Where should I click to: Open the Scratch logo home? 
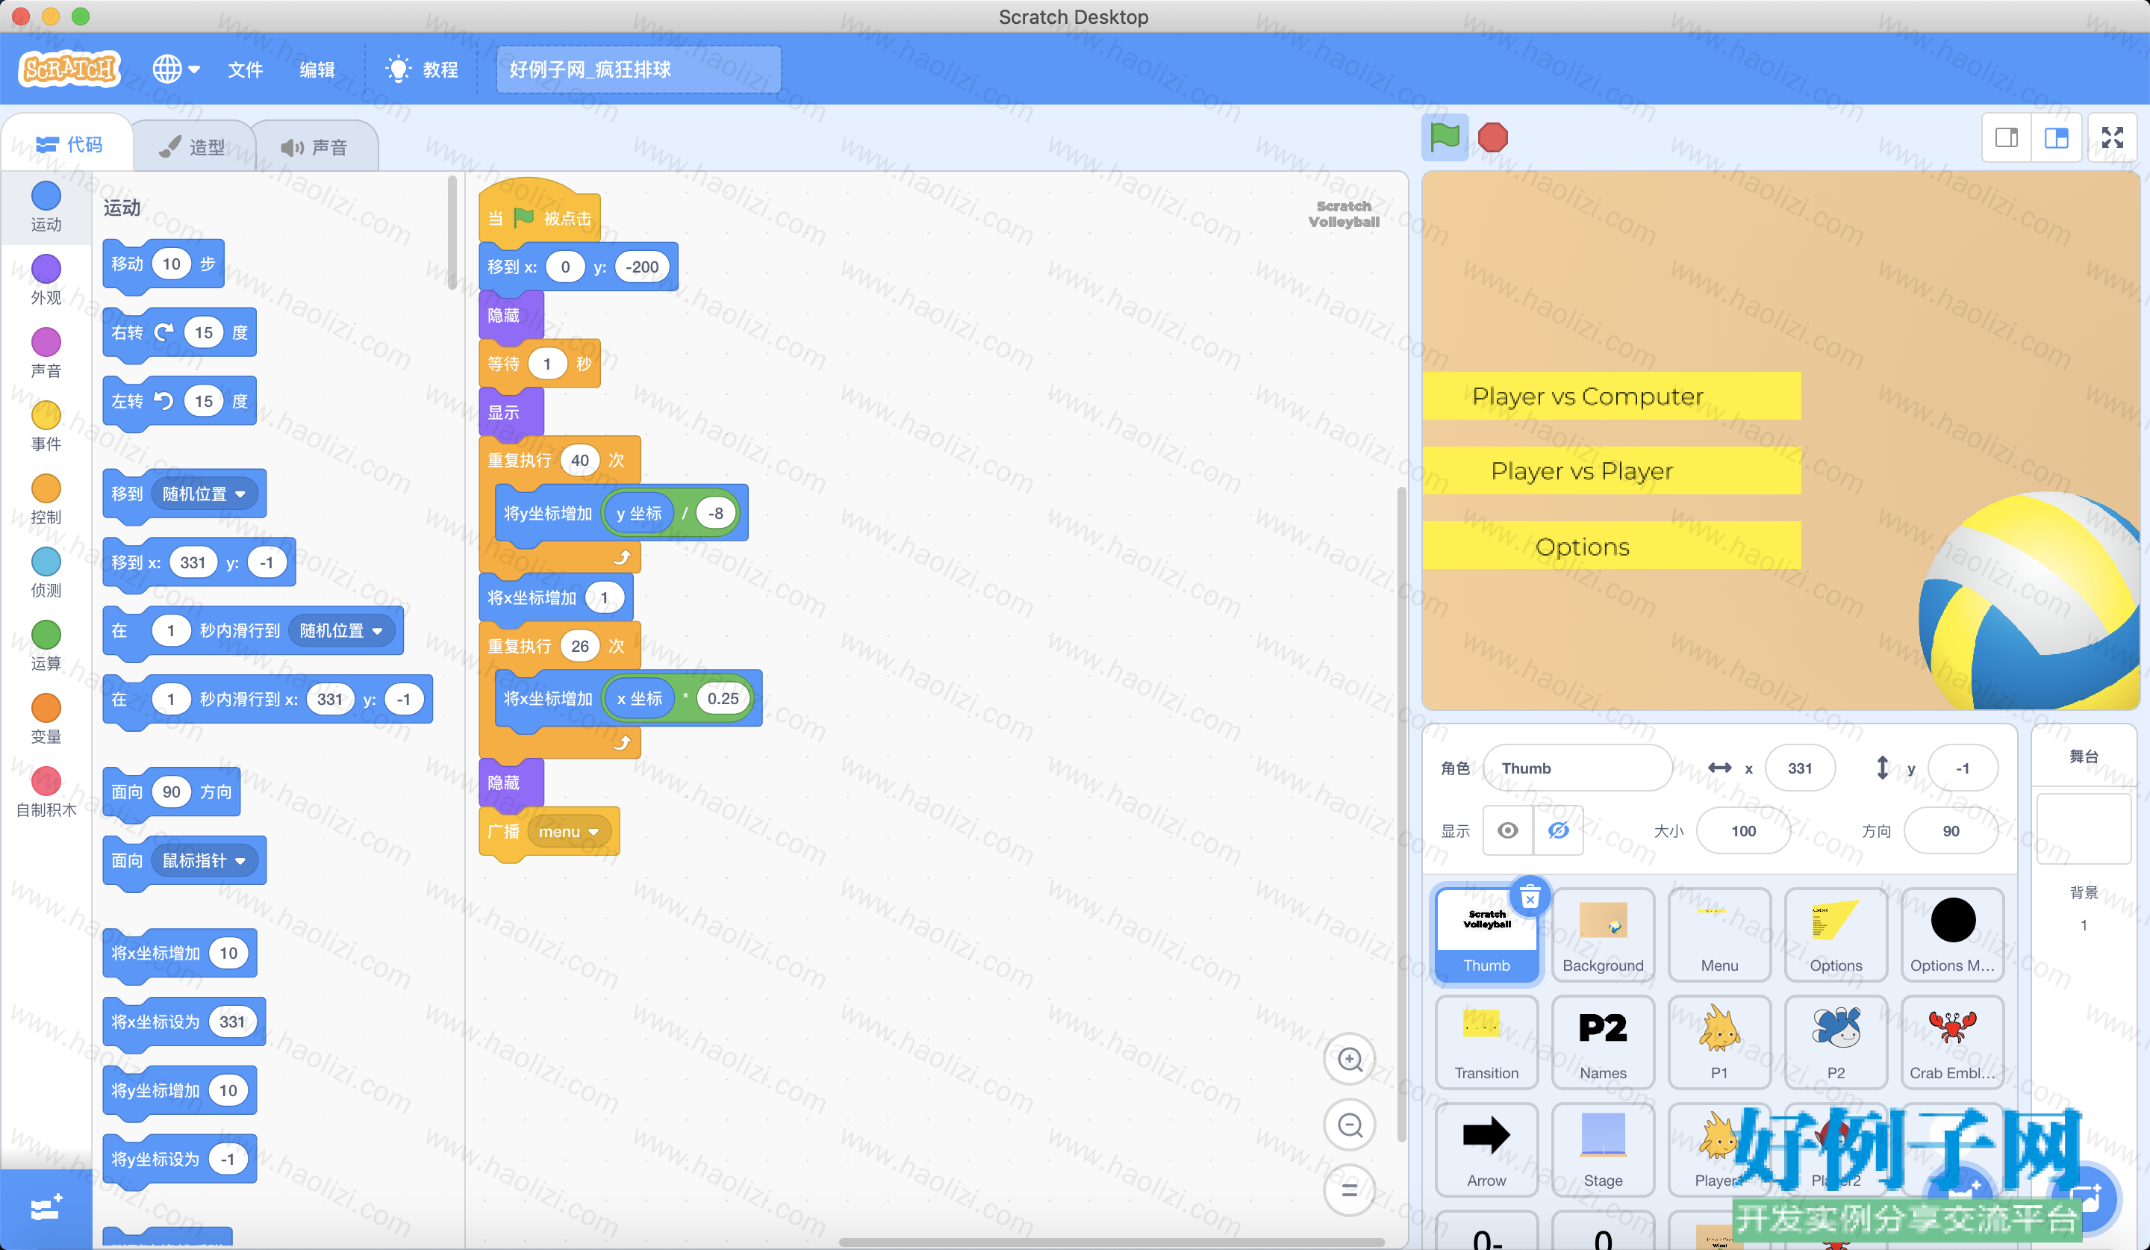(69, 68)
